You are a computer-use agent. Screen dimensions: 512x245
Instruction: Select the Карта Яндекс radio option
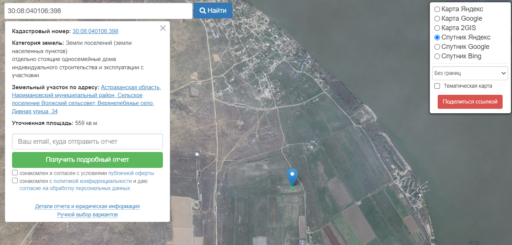[437, 9]
